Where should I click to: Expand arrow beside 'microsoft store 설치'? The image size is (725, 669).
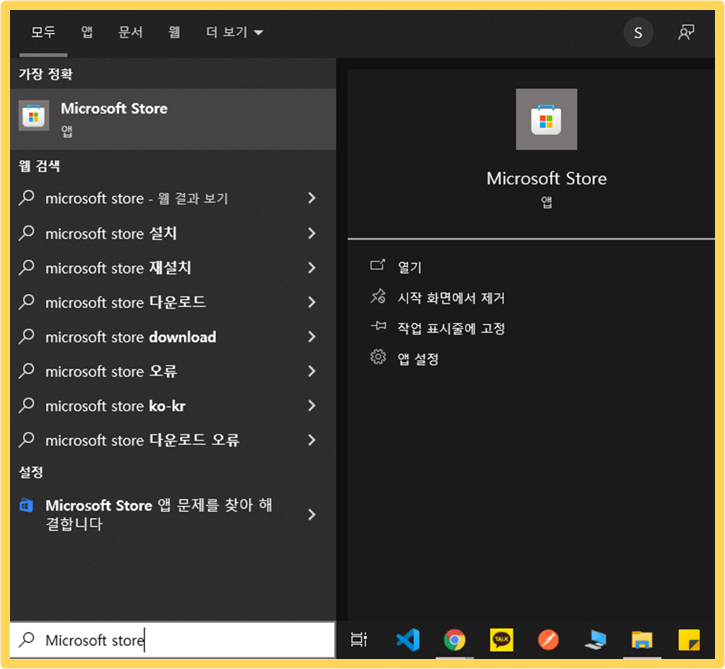coord(312,233)
